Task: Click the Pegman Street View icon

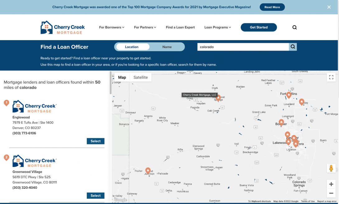Action: coord(331,168)
